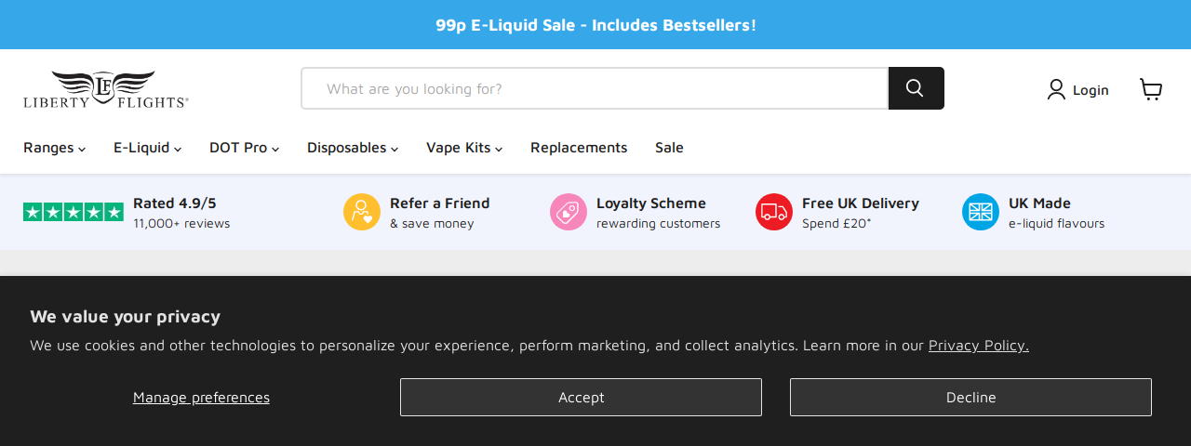Image resolution: width=1191 pixels, height=446 pixels.
Task: Click the search magnifier button
Action: (916, 88)
